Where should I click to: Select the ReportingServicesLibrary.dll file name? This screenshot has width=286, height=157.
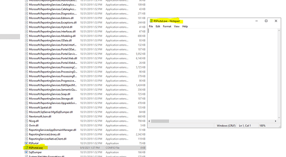(44, 134)
